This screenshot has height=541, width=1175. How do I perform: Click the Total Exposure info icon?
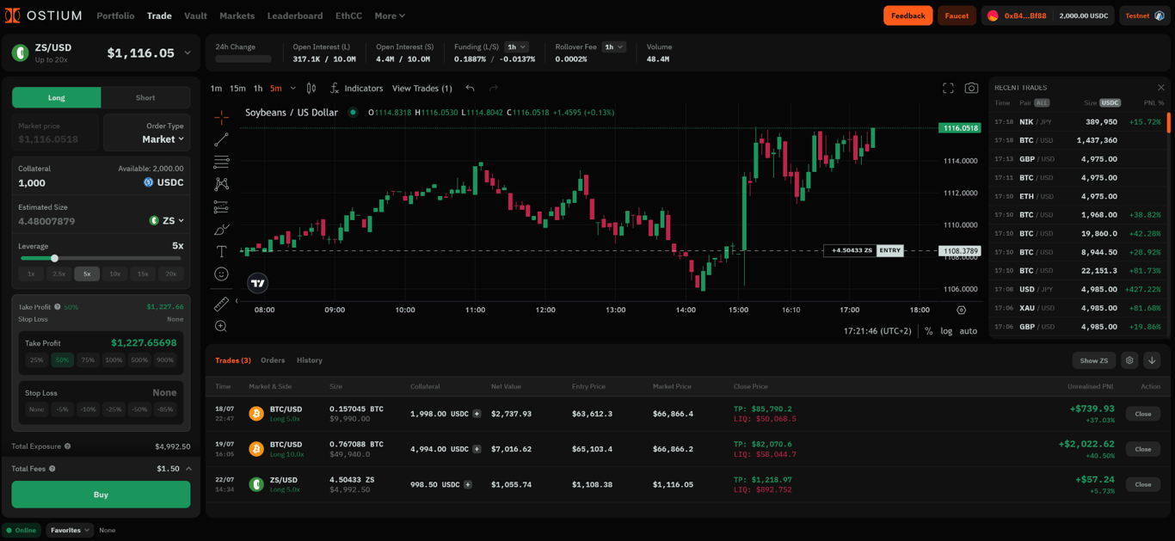point(68,446)
